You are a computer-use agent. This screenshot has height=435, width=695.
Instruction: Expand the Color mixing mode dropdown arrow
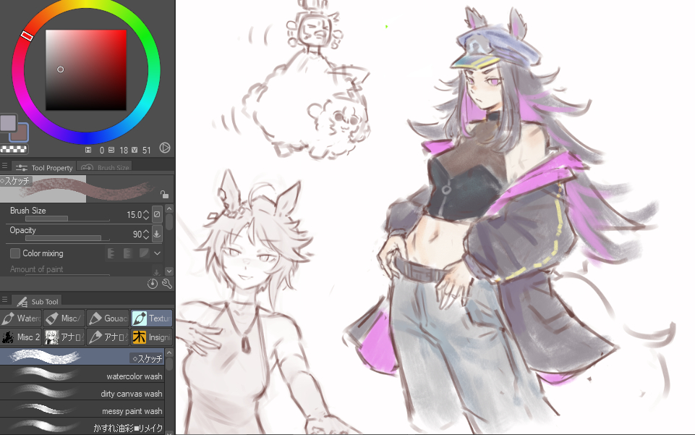pyautogui.click(x=158, y=253)
